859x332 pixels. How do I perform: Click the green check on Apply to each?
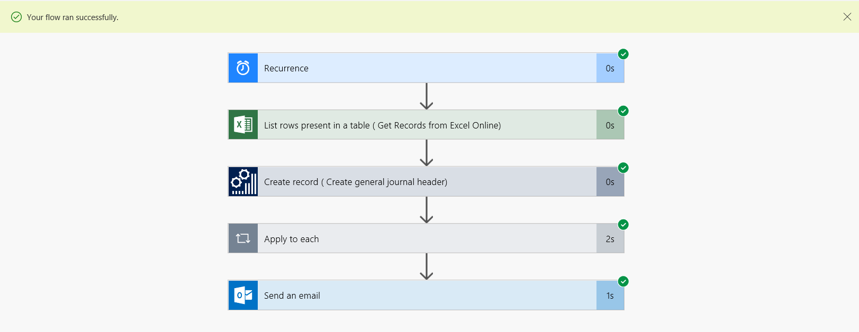[x=623, y=224]
